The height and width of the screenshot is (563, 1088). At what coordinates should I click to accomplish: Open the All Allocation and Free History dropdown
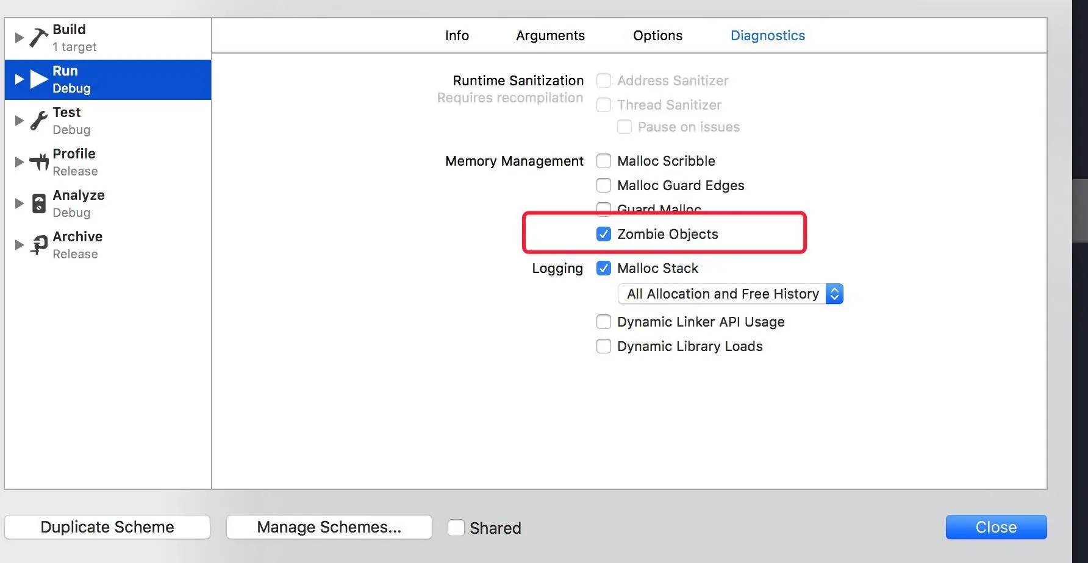[x=731, y=294]
